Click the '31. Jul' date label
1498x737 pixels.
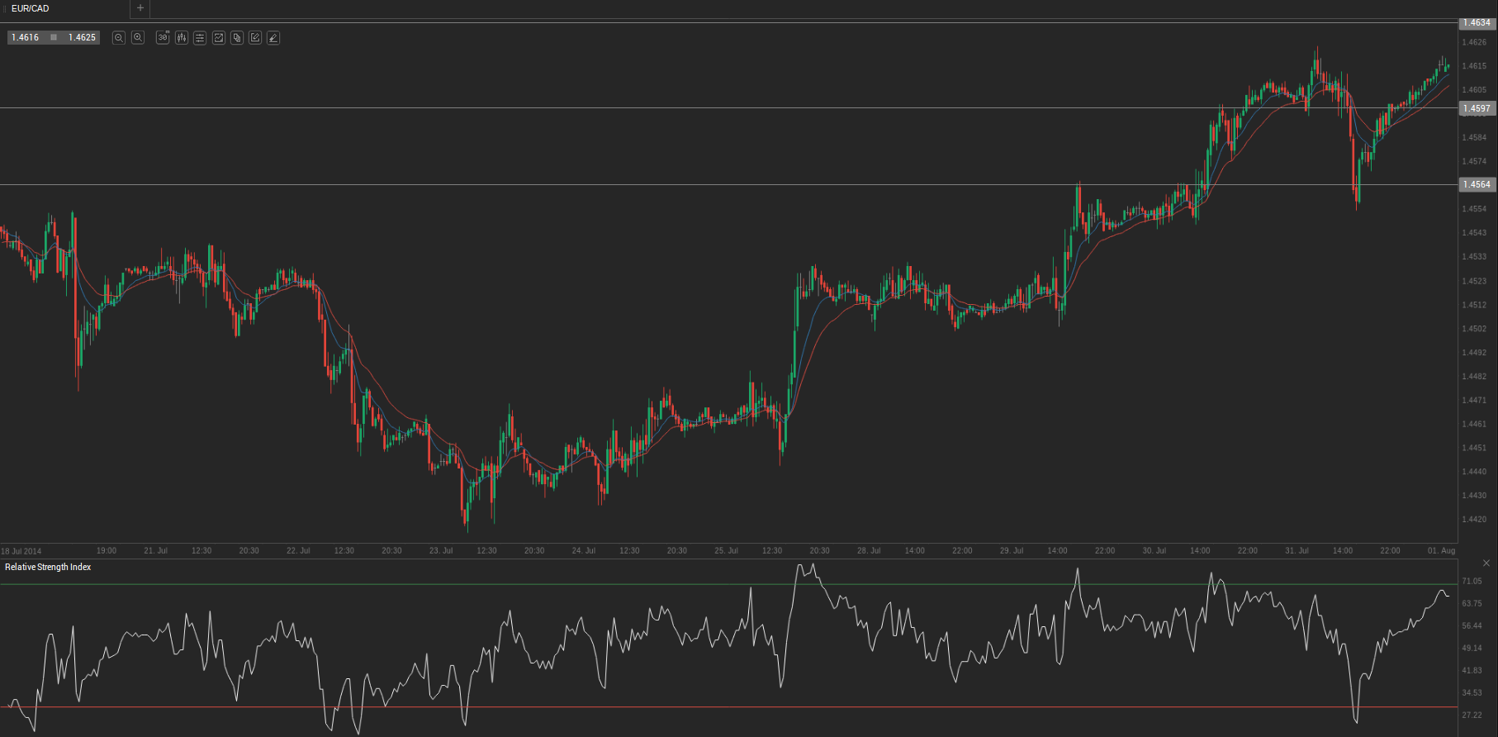click(1297, 551)
